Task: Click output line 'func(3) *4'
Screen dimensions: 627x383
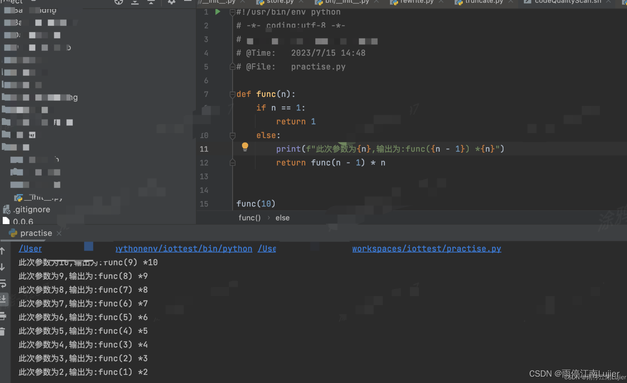Action: pyautogui.click(x=83, y=345)
